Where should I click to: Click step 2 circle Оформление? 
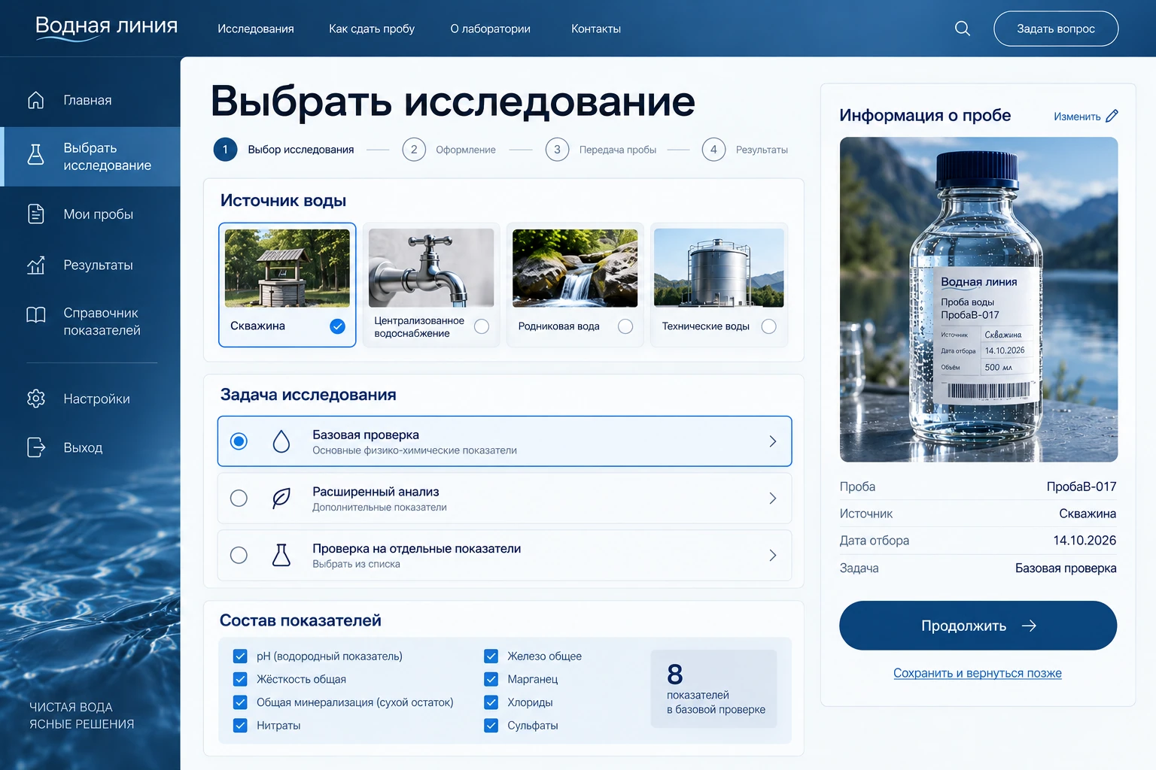point(414,150)
